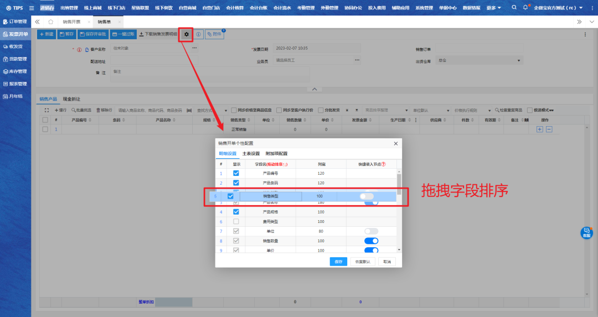Click the gear settings icon in toolbar
The height and width of the screenshot is (317, 598).
[187, 34]
